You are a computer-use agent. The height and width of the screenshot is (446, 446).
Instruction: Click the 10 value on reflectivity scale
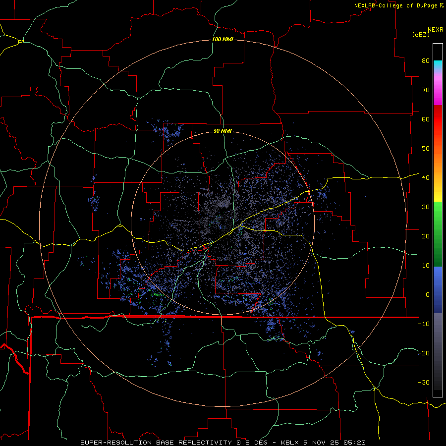click(426, 266)
